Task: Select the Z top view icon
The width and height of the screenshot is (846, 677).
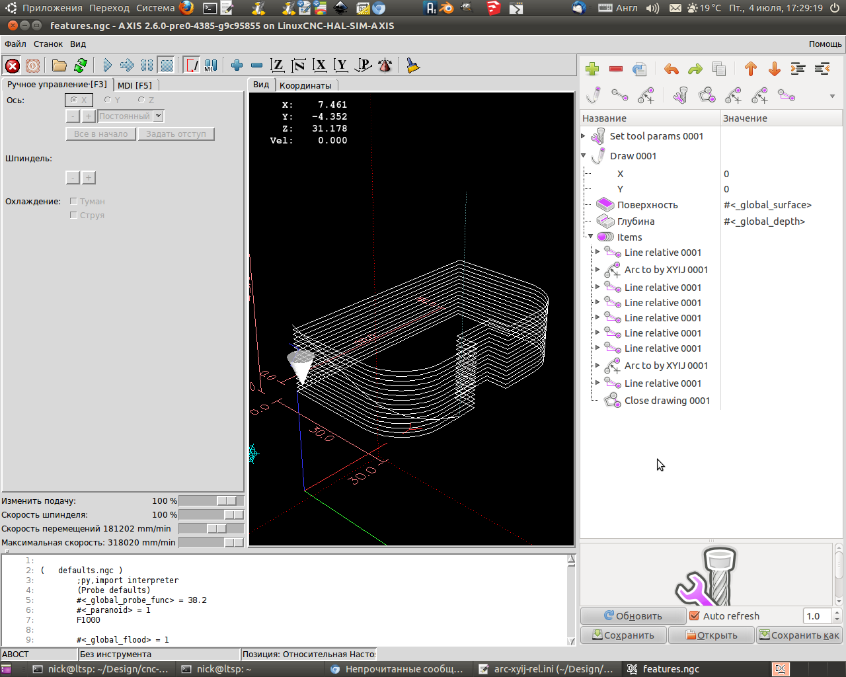Action: 278,65
